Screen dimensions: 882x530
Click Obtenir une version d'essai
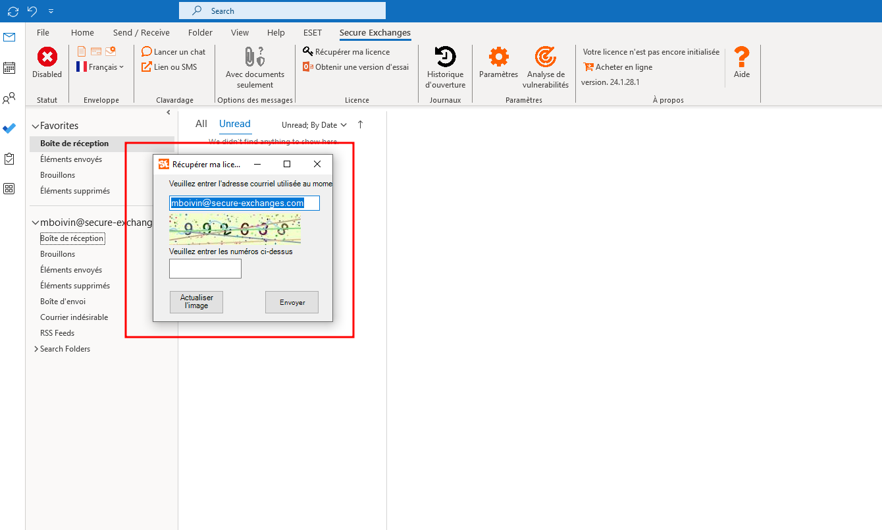(355, 66)
